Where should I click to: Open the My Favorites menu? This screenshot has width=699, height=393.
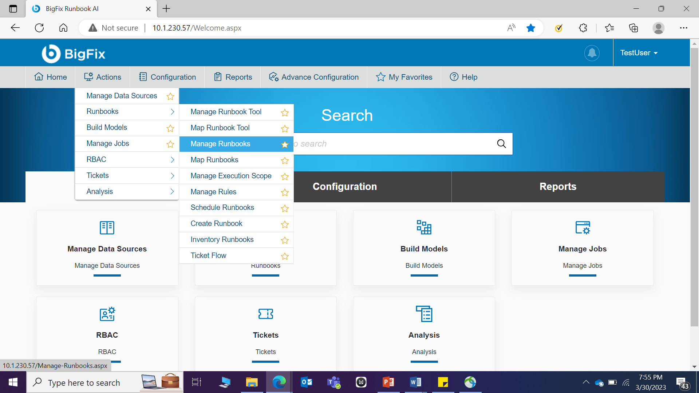pyautogui.click(x=404, y=77)
